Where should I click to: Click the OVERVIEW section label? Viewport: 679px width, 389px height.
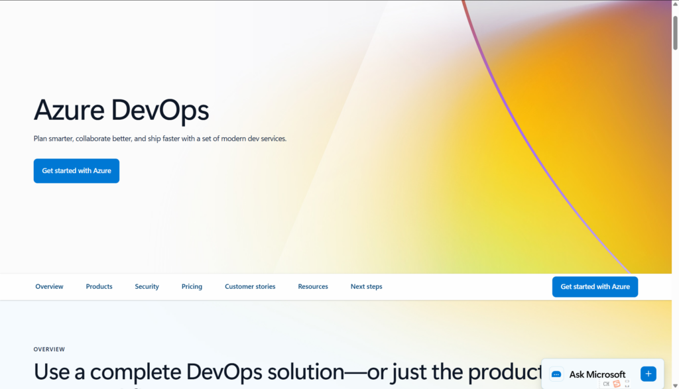pos(49,349)
